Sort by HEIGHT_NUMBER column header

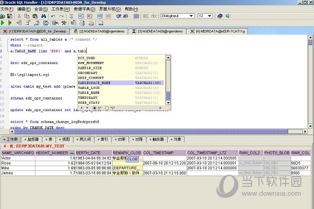[x=55, y=153]
